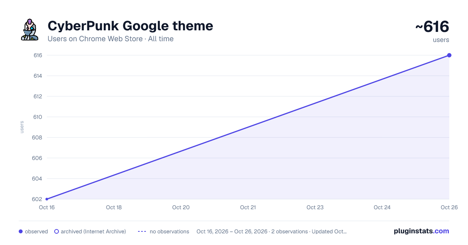Click the Oct 23 x-axis label
468x245 pixels.
click(315, 207)
